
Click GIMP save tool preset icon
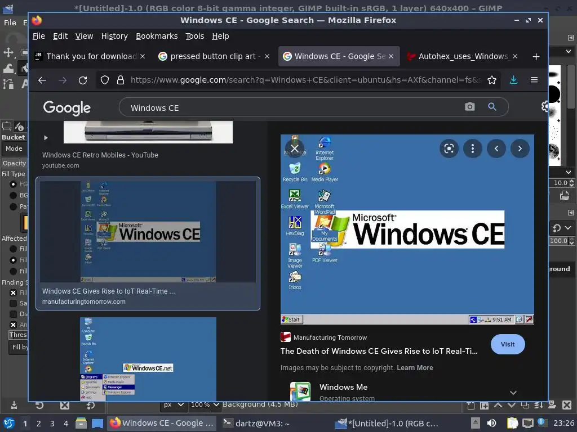tap(14, 405)
